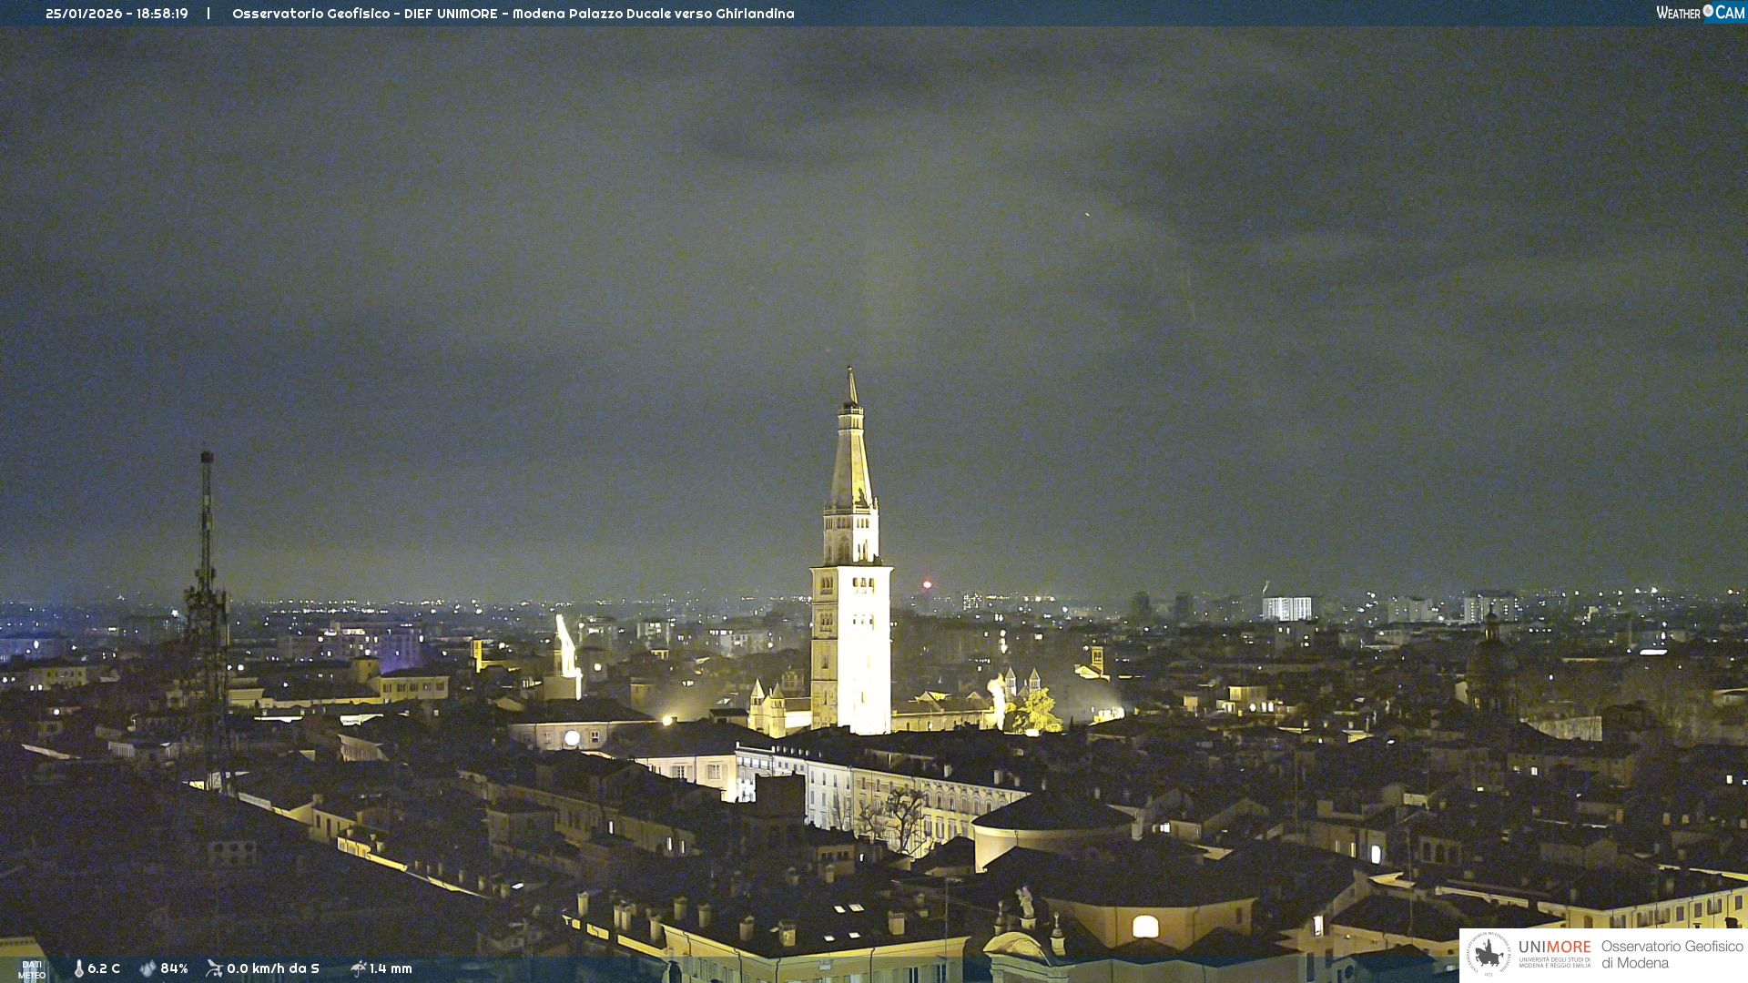Image resolution: width=1748 pixels, height=983 pixels.
Task: Click the UNIMORE university seal emblem
Action: coord(1489,954)
